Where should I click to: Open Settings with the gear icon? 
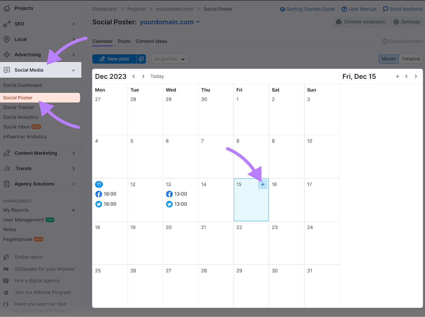(x=396, y=22)
